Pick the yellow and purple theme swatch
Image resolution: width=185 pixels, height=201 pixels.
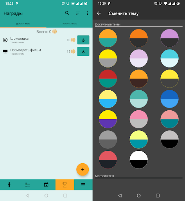[x=108, y=119]
